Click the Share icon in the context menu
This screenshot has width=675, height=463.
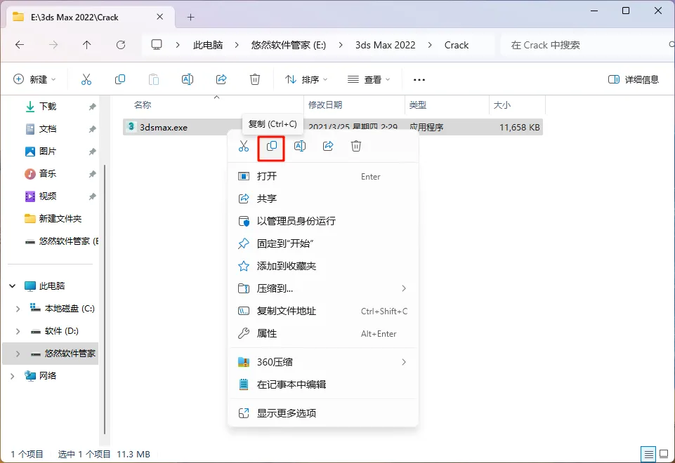click(328, 146)
